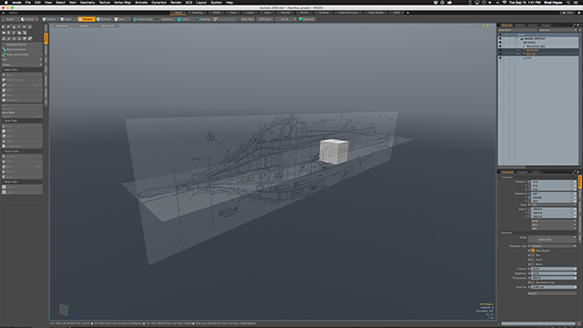Toggle the Keep Aspect checkbox

tap(532, 251)
